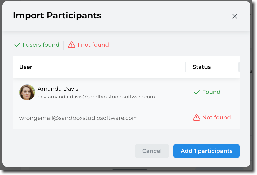The height and width of the screenshot is (175, 257).
Task: Click green checkmark beside users found
Action: point(17,45)
